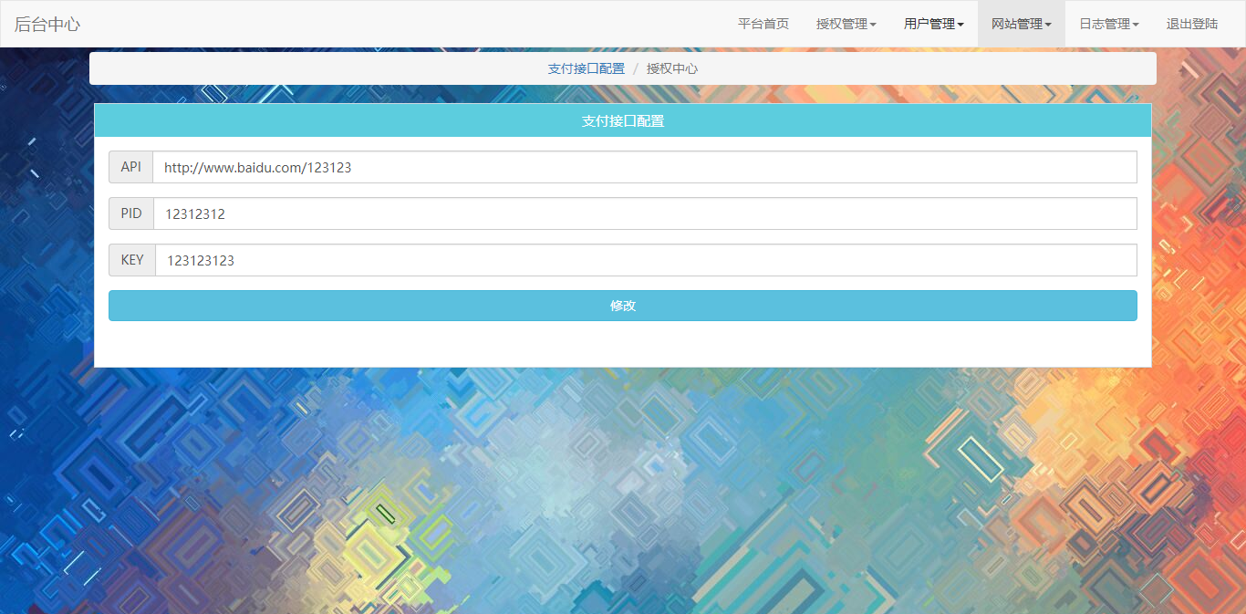Focus the API URL input field
This screenshot has height=614, width=1246.
tap(644, 167)
